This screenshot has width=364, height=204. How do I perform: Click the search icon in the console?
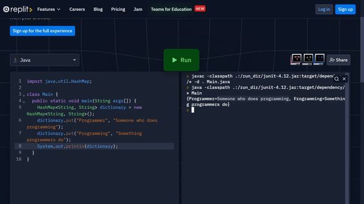(x=336, y=79)
